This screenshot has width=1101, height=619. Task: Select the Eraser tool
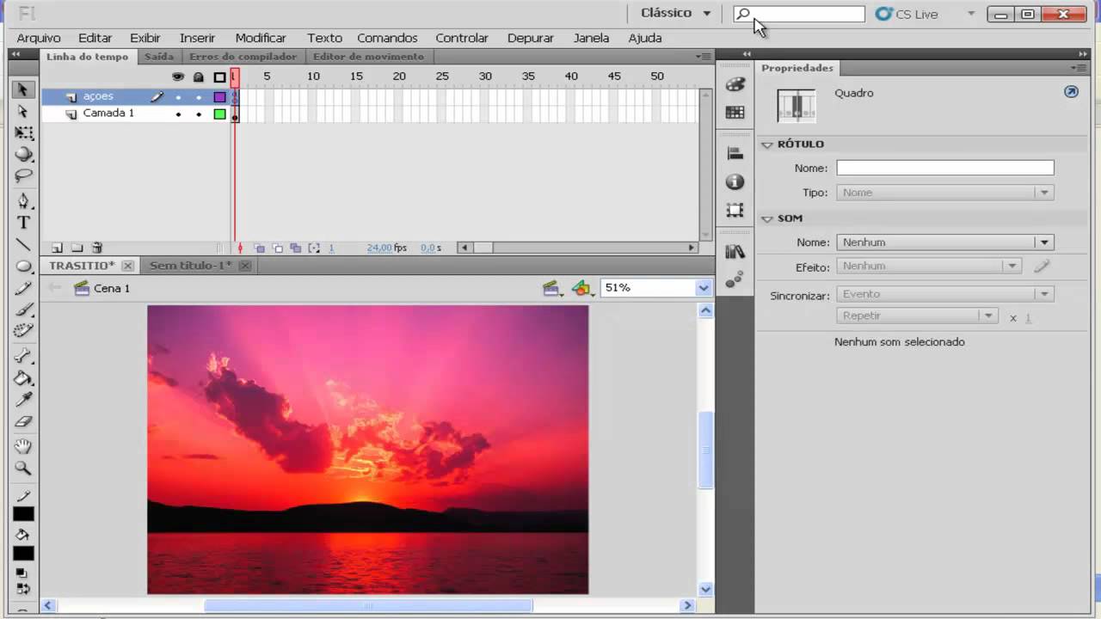click(x=23, y=422)
